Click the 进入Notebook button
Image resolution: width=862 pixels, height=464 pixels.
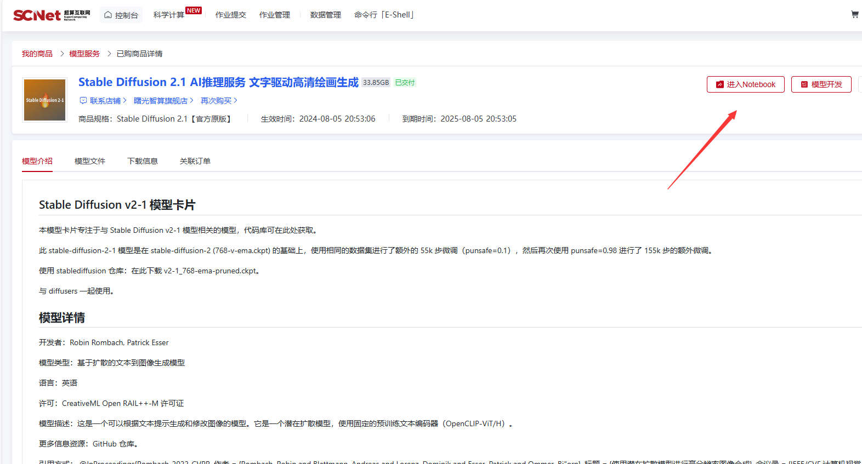click(x=746, y=84)
